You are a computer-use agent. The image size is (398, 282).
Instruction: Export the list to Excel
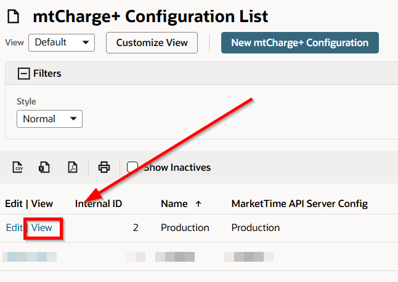(x=44, y=167)
